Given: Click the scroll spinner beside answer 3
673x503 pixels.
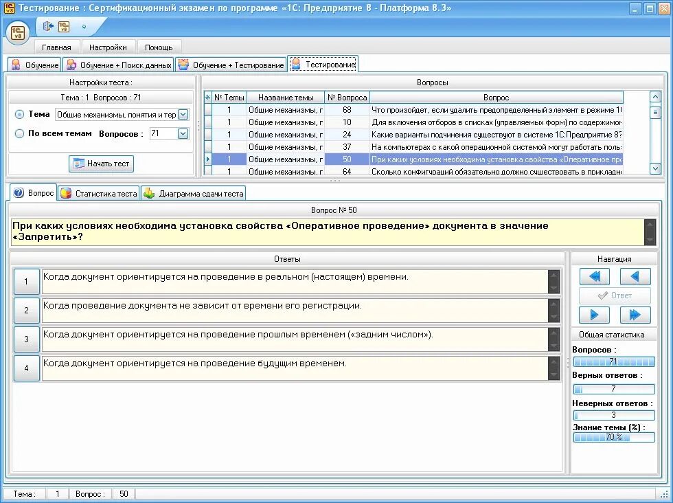Looking at the screenshot, I should (554, 339).
